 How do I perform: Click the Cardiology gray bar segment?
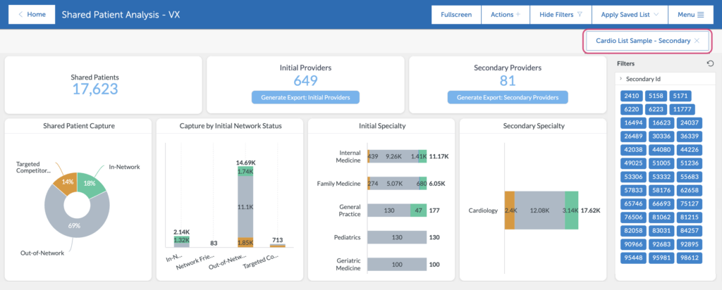tap(539, 210)
